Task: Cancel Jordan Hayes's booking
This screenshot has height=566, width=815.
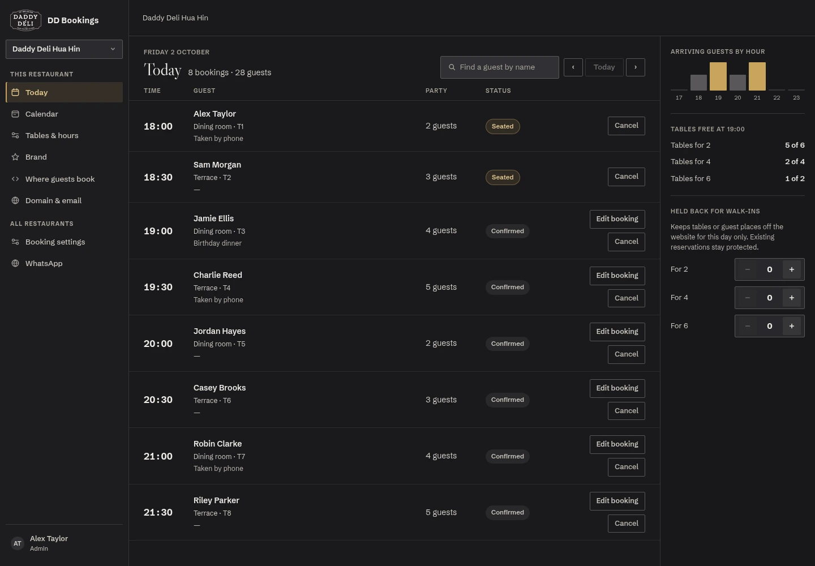Action: [x=627, y=354]
